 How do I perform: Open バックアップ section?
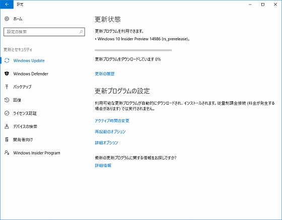tap(22, 87)
